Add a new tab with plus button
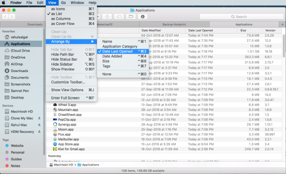 click(x=282, y=24)
